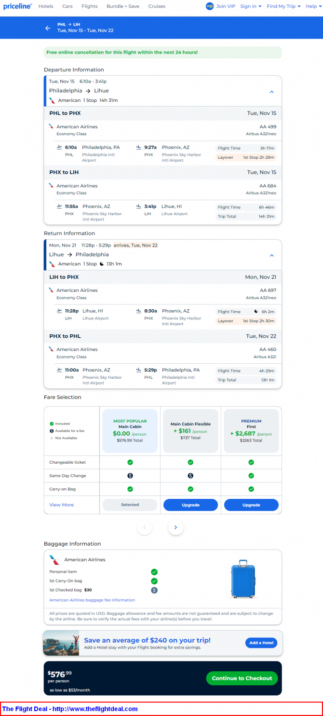Click flight number AA 499

268,126
